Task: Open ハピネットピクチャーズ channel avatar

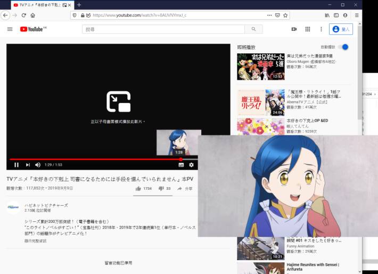Action: point(13,207)
